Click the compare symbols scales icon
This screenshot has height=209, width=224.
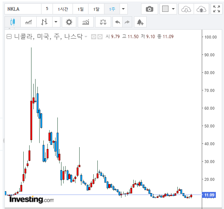[x=103, y=22]
